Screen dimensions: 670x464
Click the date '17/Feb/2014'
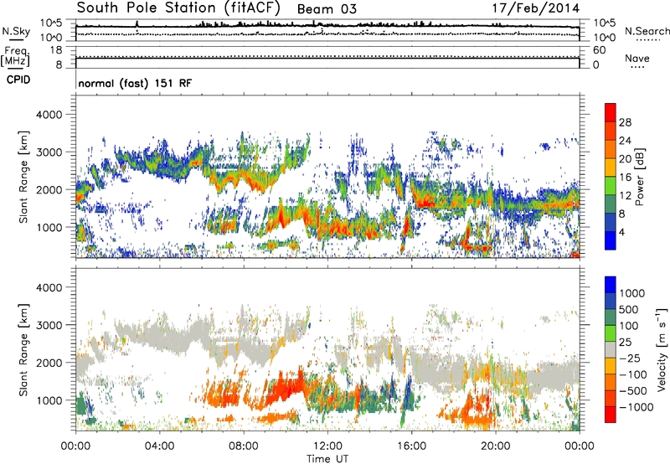coord(536,8)
